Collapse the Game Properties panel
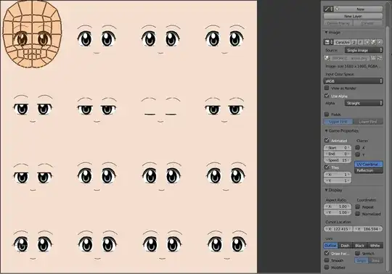Image resolution: width=392 pixels, height=274 pixels. pyautogui.click(x=341, y=130)
